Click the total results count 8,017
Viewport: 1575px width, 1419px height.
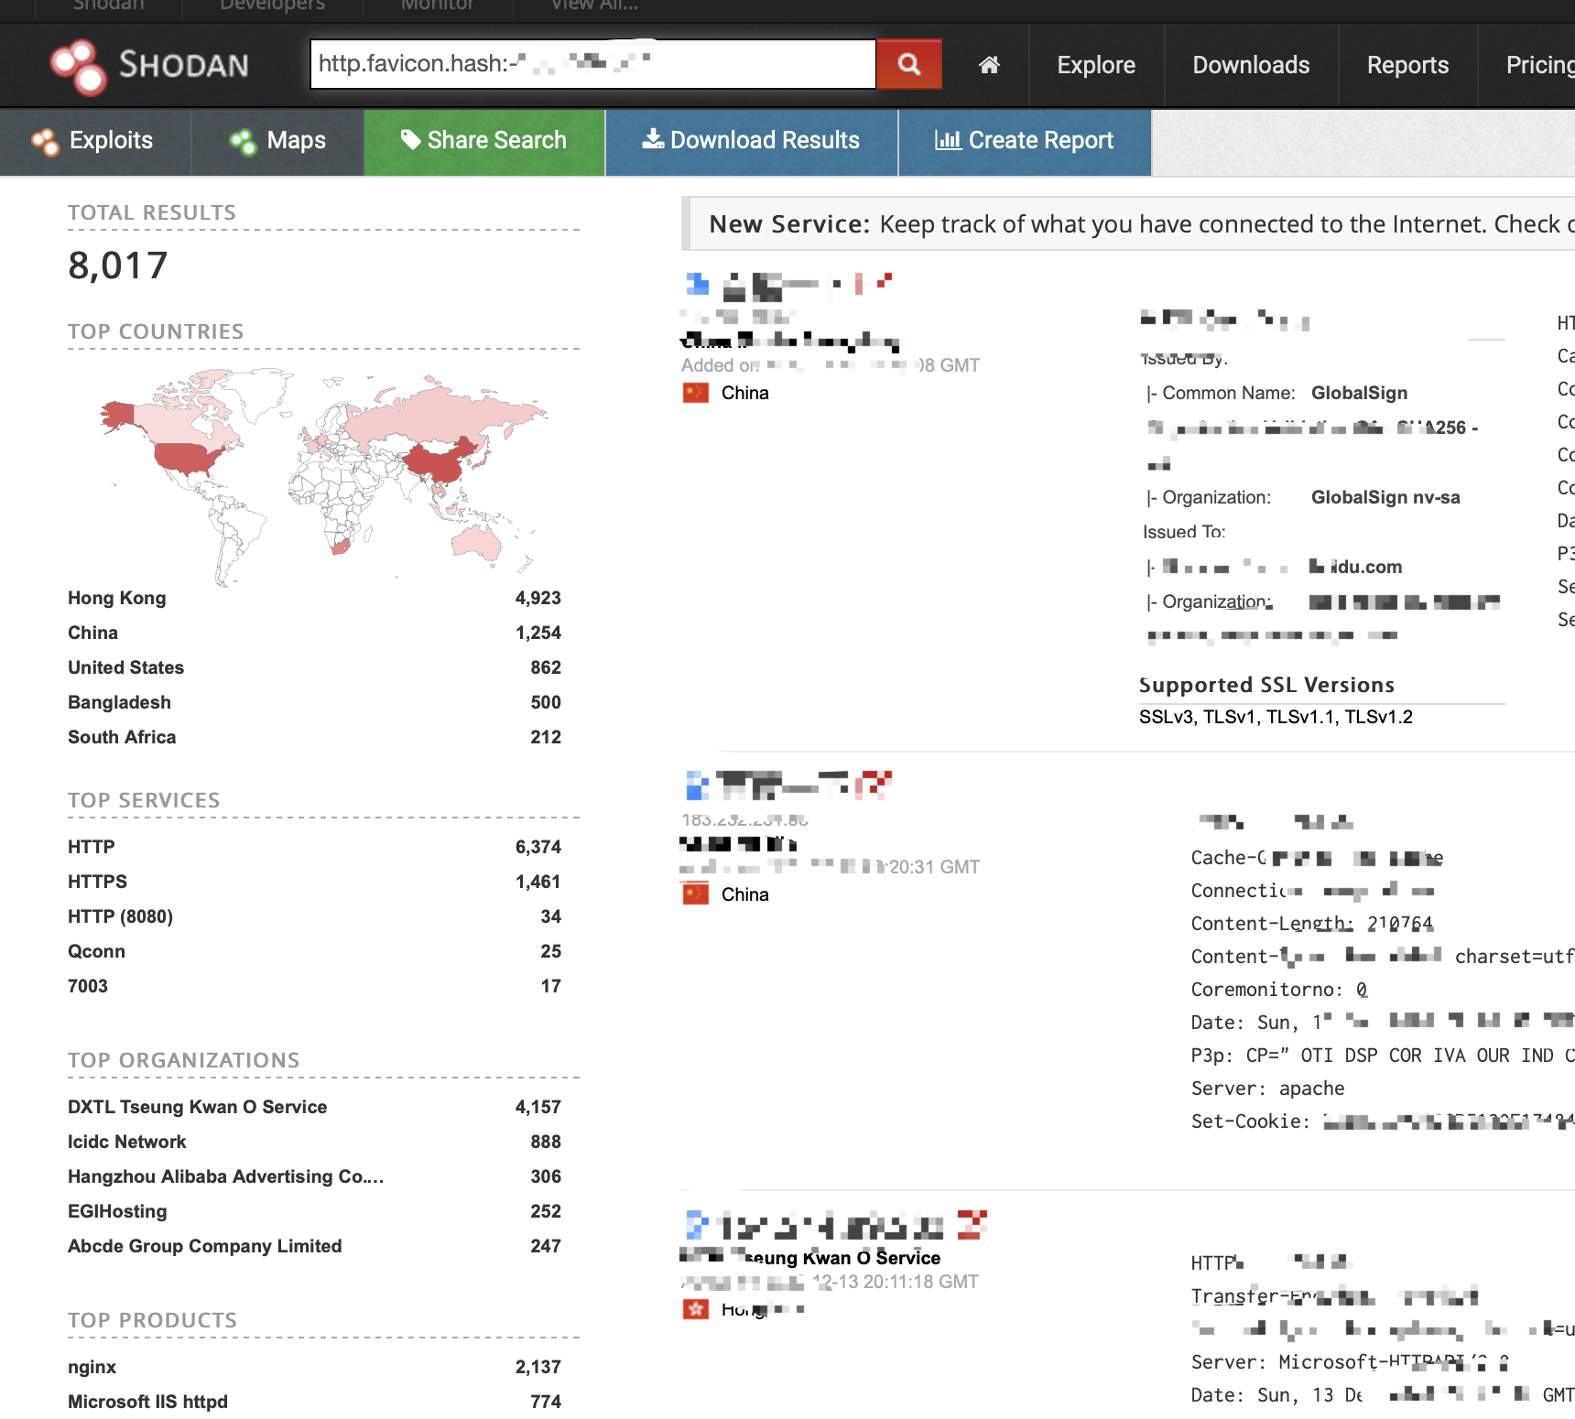point(117,265)
